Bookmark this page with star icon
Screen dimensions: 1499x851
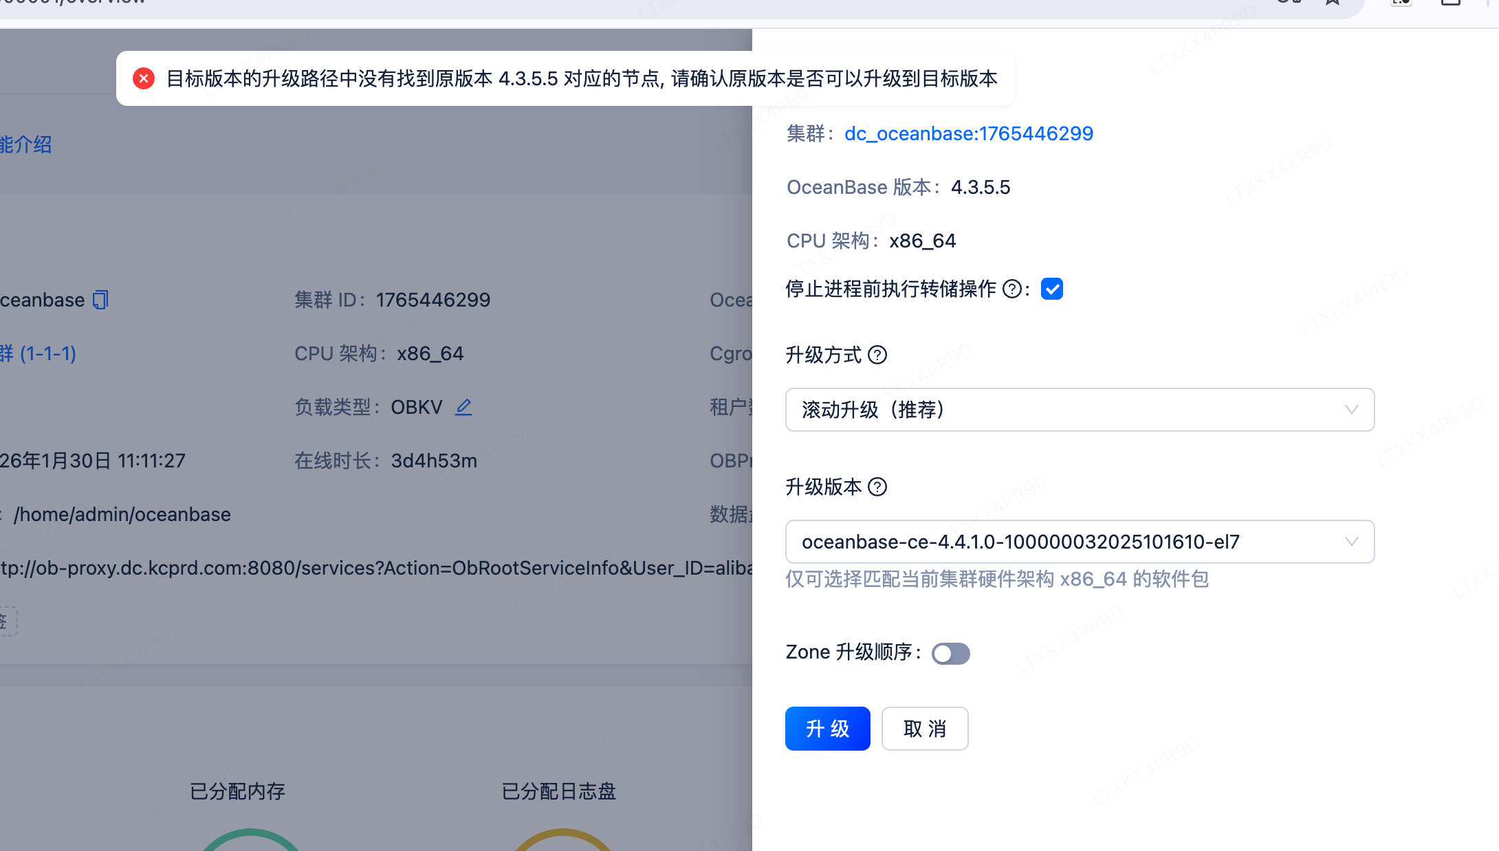[x=1333, y=3]
